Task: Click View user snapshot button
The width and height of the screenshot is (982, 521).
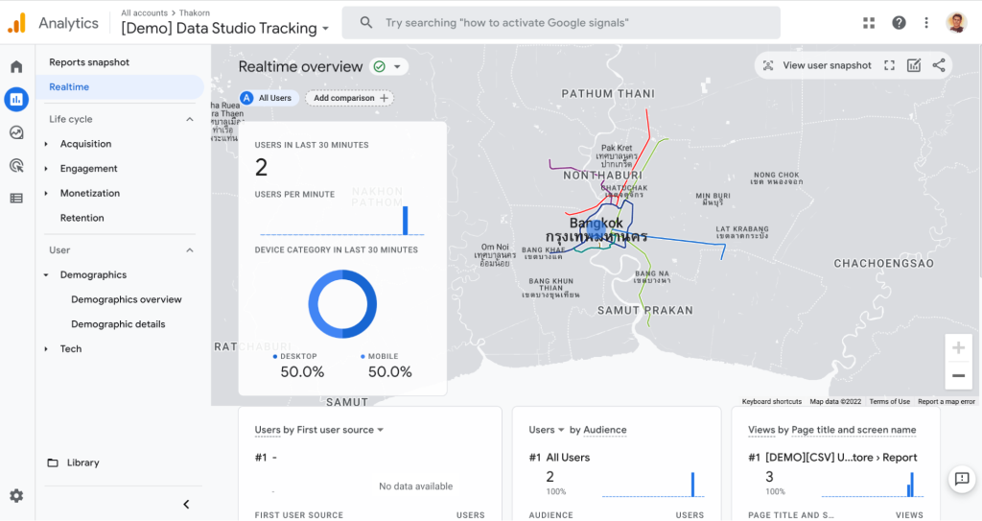Action: [817, 65]
